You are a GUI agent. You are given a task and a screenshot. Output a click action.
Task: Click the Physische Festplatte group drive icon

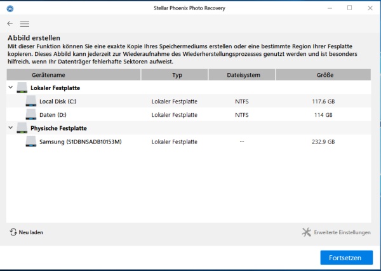coord(22,128)
